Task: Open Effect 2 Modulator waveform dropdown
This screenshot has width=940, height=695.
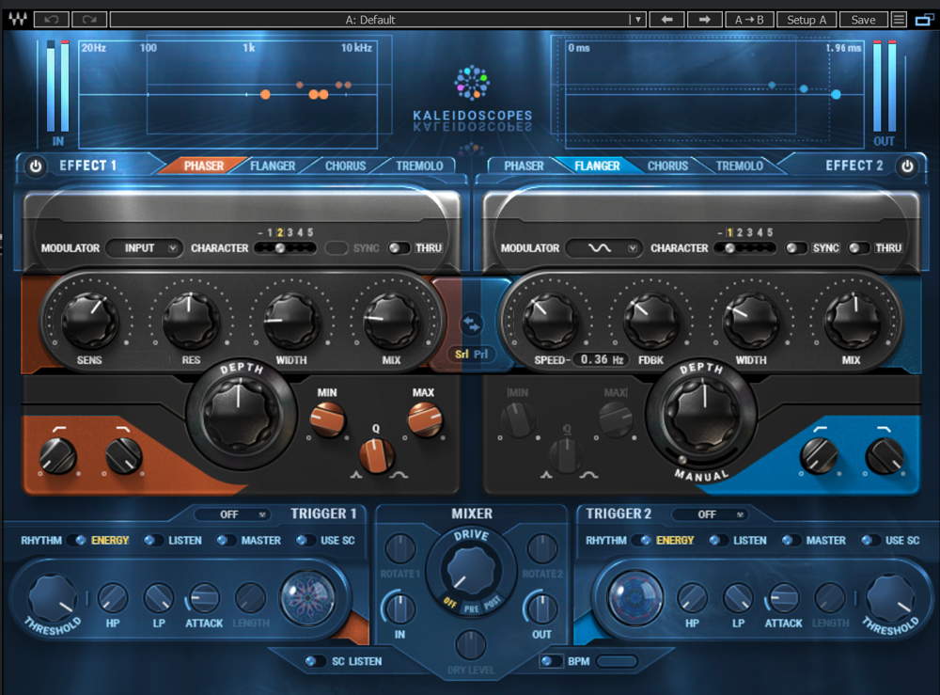Action: pos(604,248)
